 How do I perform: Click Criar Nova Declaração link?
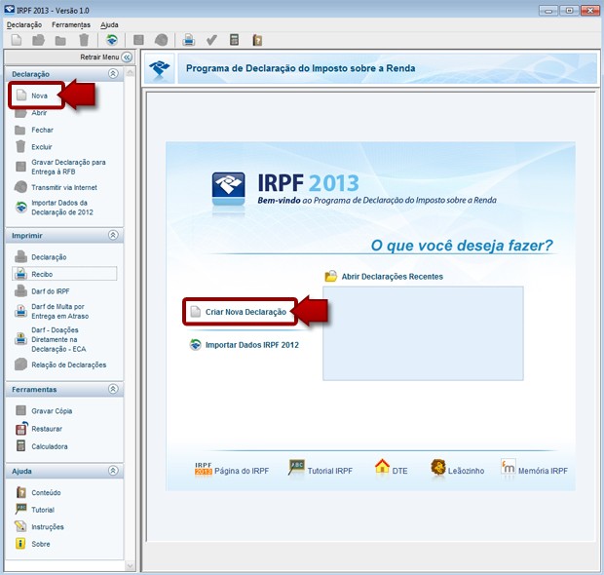click(245, 312)
